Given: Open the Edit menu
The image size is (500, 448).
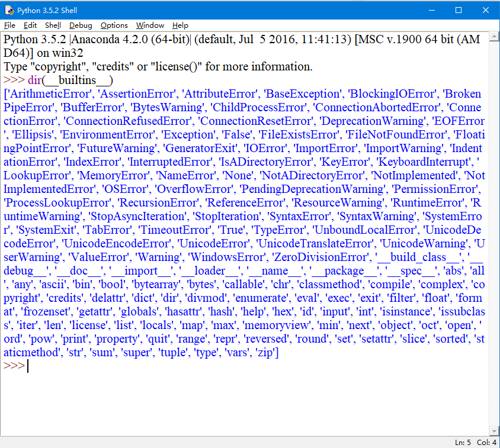Looking at the screenshot, I should click(x=30, y=25).
